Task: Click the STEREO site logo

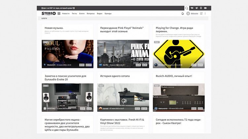Action: coord(49,14)
